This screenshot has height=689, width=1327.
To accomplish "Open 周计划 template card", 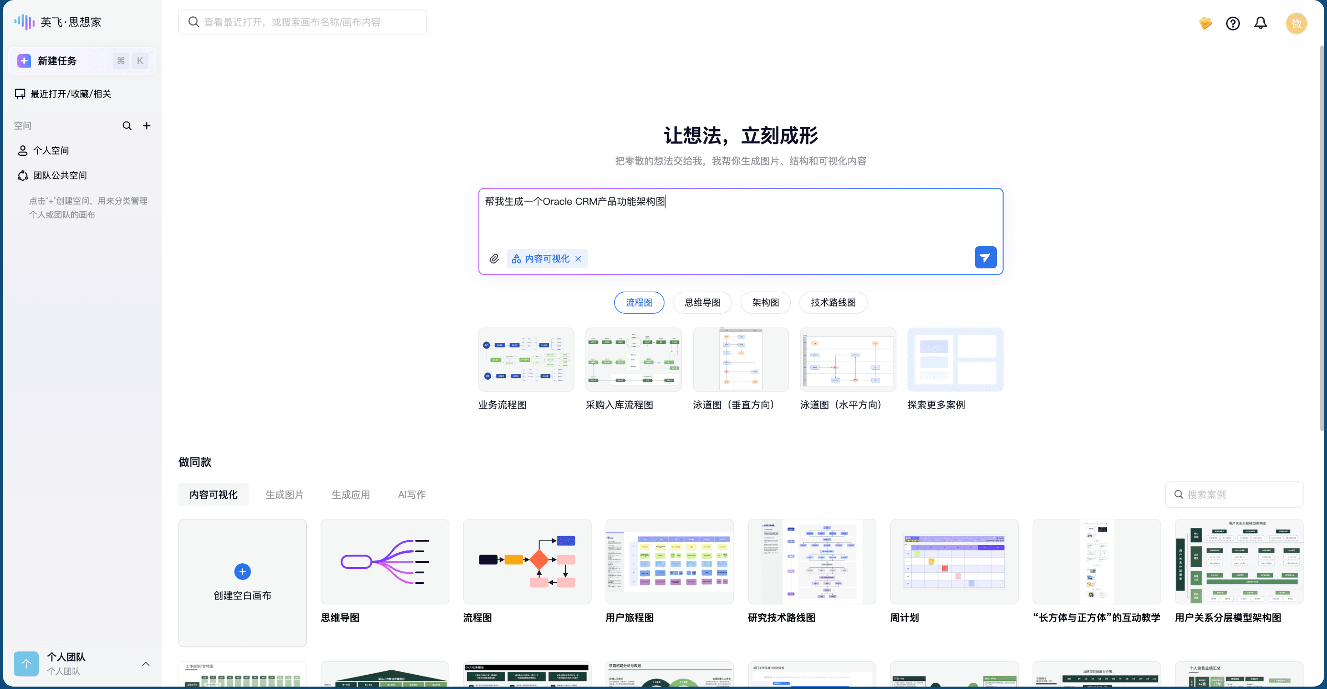I will tap(954, 561).
